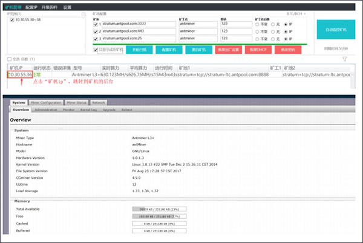This screenshot has width=363, height=243.
Task: Select the IP radio for pool 2
Action: 286,31
